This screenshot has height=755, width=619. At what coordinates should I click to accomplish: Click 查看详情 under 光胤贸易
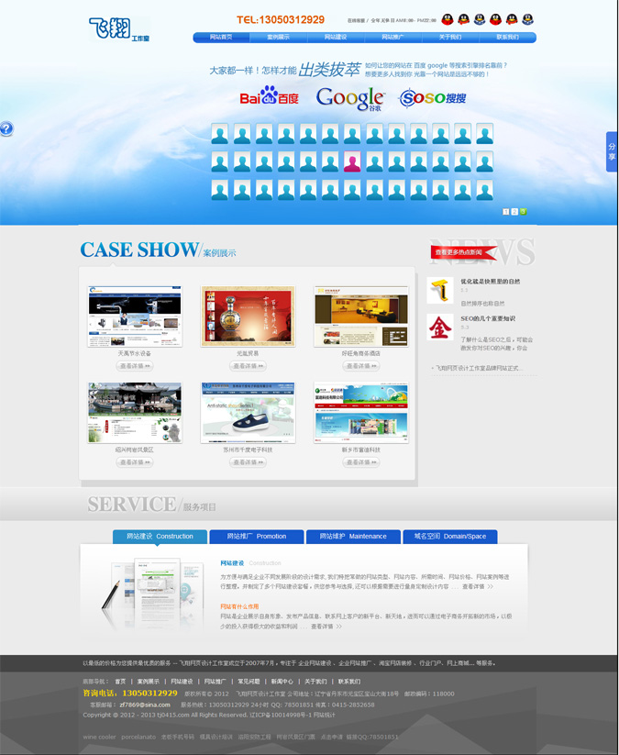[248, 366]
